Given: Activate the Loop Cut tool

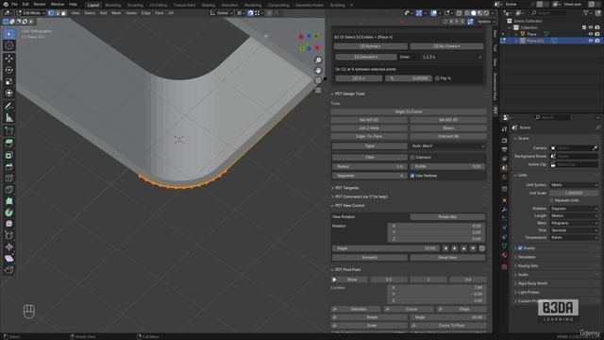Looking at the screenshot, I should [x=9, y=178].
